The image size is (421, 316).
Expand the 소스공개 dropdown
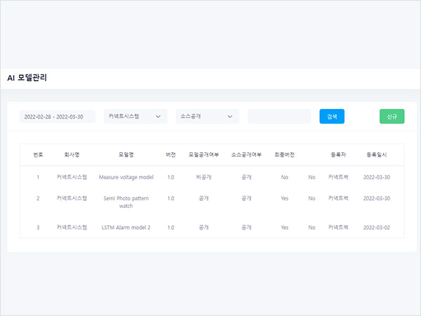click(207, 117)
